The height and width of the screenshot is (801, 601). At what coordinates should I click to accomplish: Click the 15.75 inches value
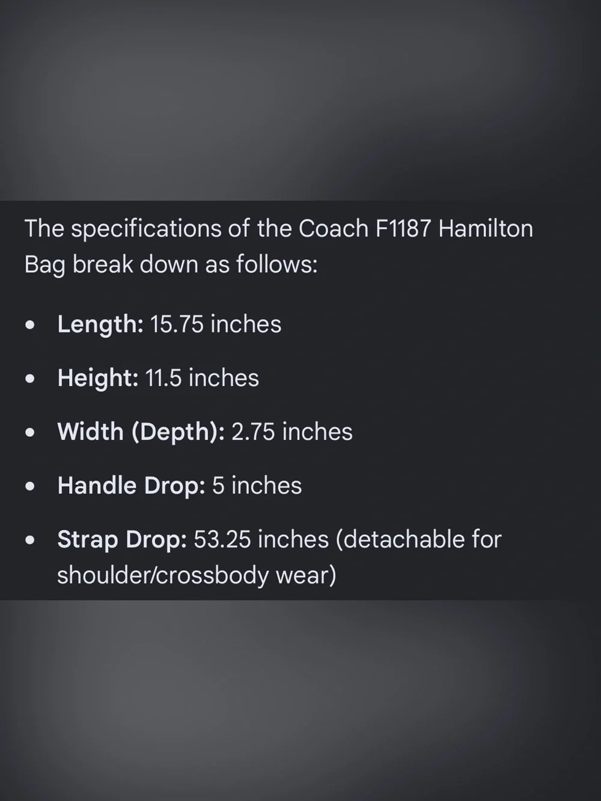[x=216, y=324]
